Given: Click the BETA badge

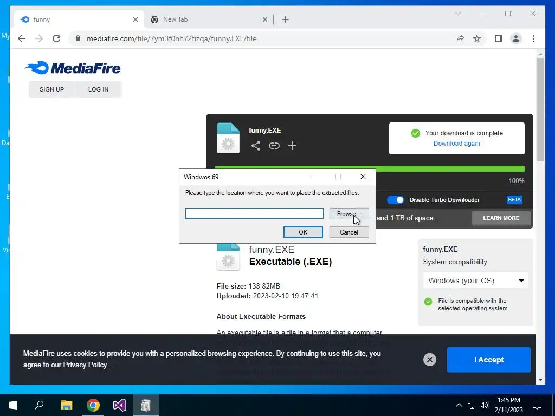Looking at the screenshot, I should [x=514, y=200].
